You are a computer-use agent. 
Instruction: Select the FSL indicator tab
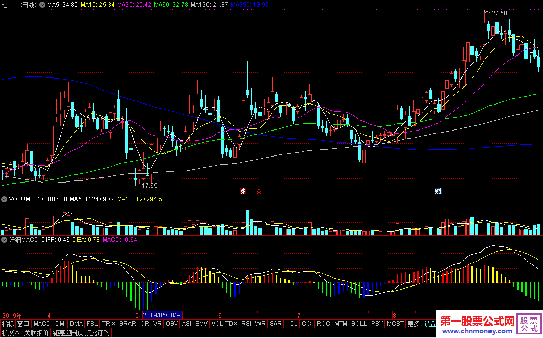pyautogui.click(x=92, y=324)
